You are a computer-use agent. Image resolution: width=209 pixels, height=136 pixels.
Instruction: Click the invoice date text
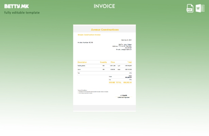pos(126,40)
